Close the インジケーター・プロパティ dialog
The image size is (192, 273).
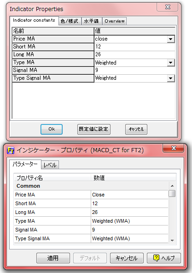tap(174, 148)
